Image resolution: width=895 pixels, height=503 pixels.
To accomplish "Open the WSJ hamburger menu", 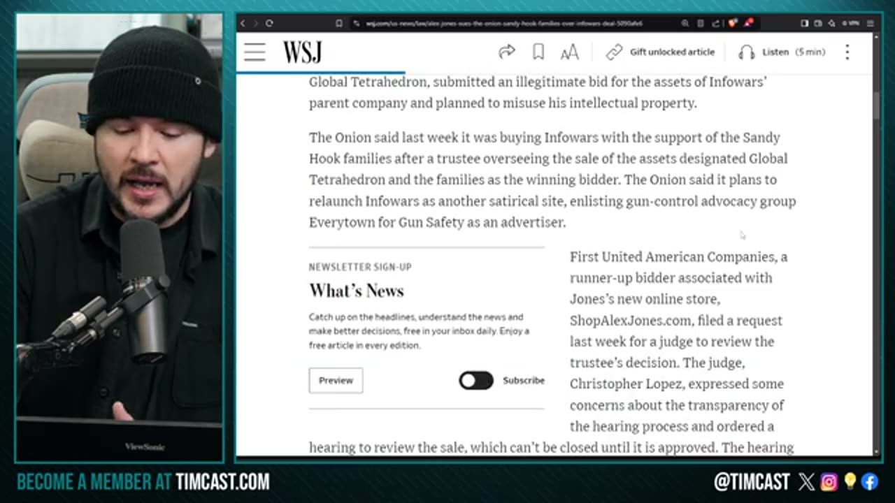I will pyautogui.click(x=255, y=52).
